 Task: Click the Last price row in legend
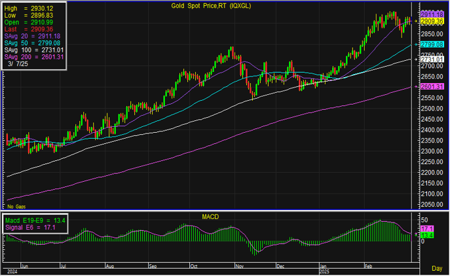(x=26, y=29)
